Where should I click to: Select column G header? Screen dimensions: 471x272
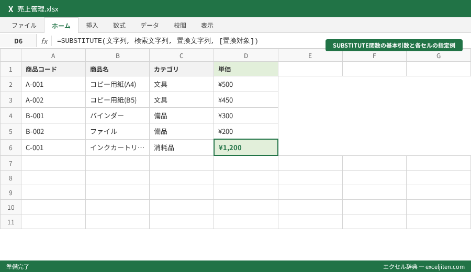coord(439,55)
